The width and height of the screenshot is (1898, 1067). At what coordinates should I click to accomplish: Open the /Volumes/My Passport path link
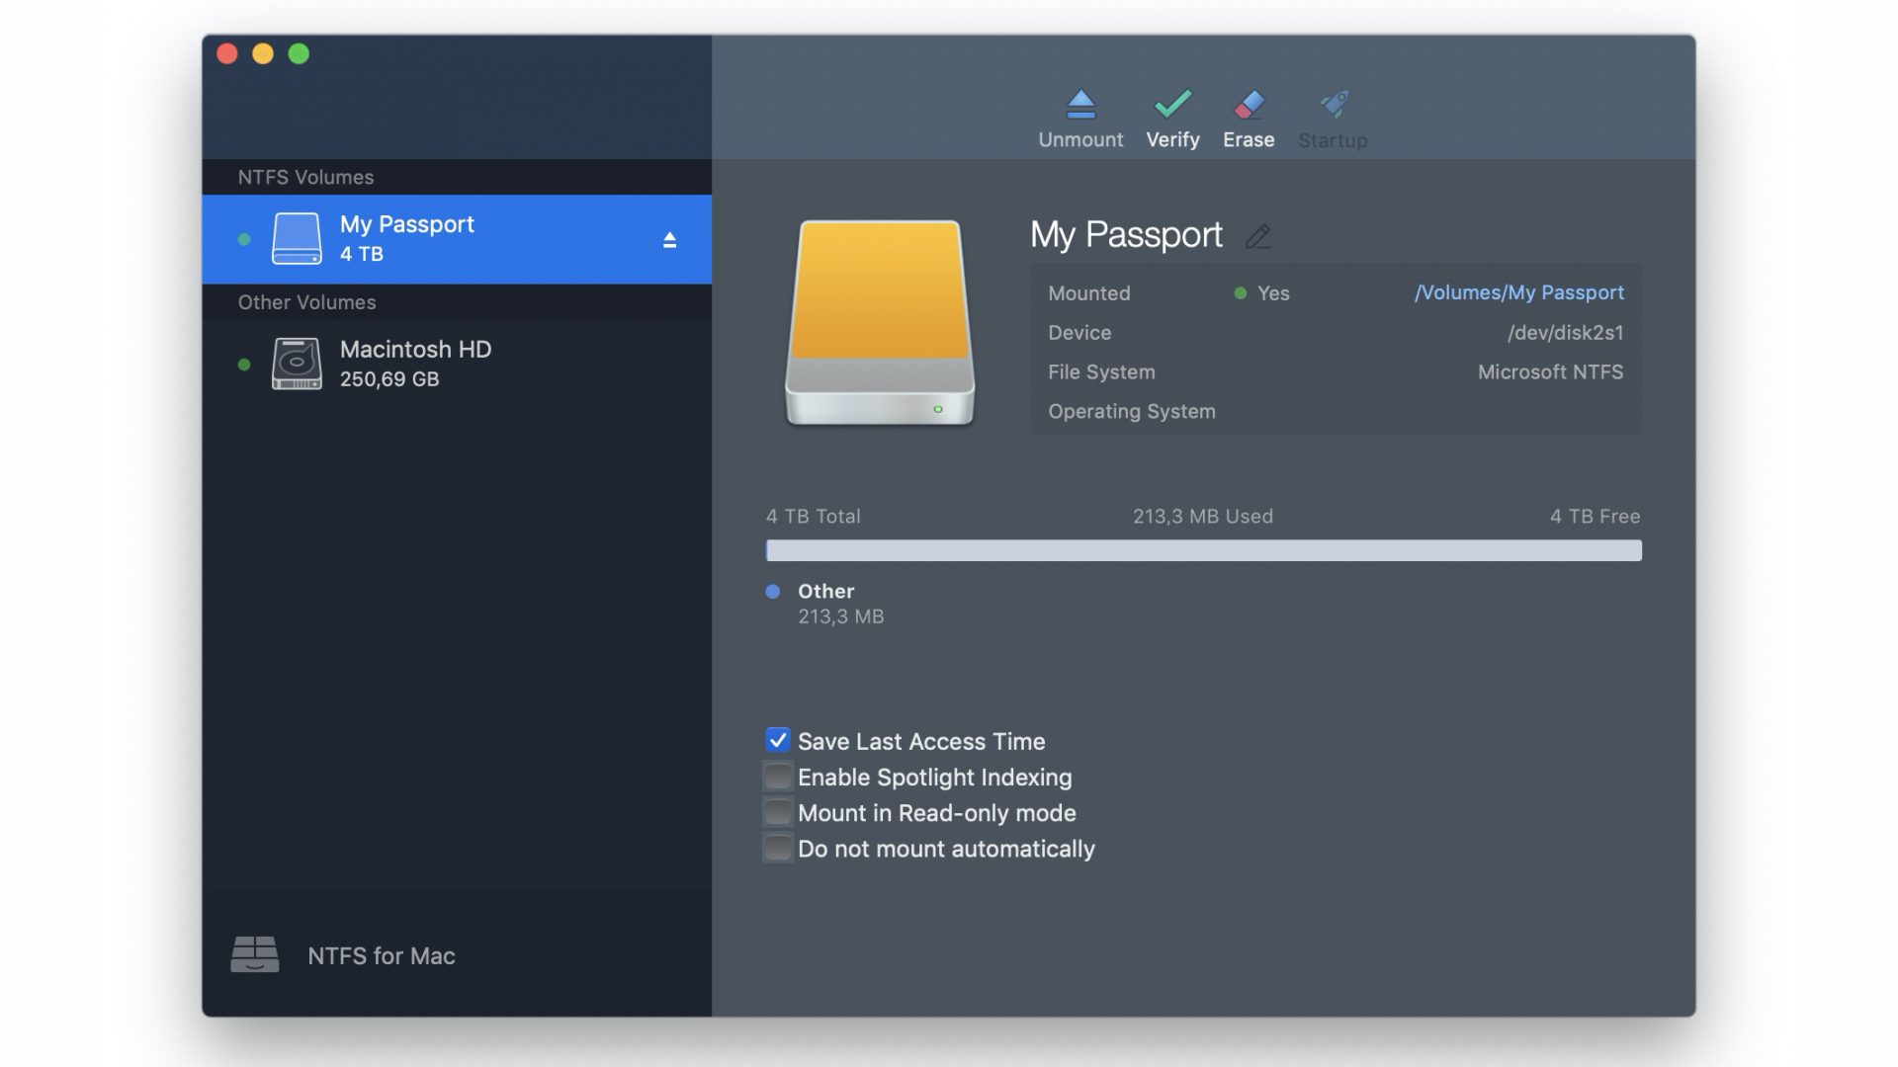(1518, 292)
